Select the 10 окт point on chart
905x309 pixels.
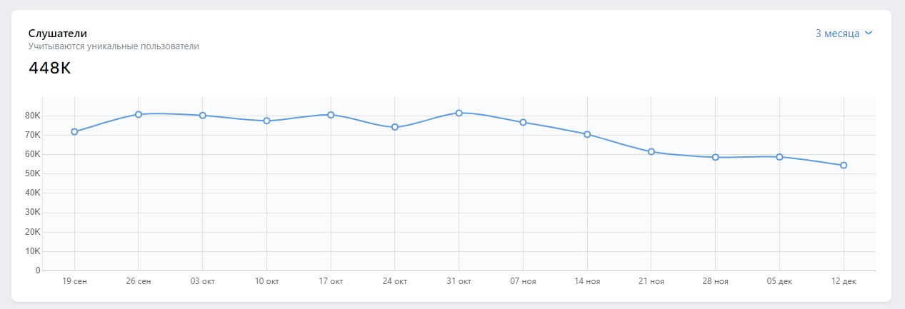coord(266,121)
